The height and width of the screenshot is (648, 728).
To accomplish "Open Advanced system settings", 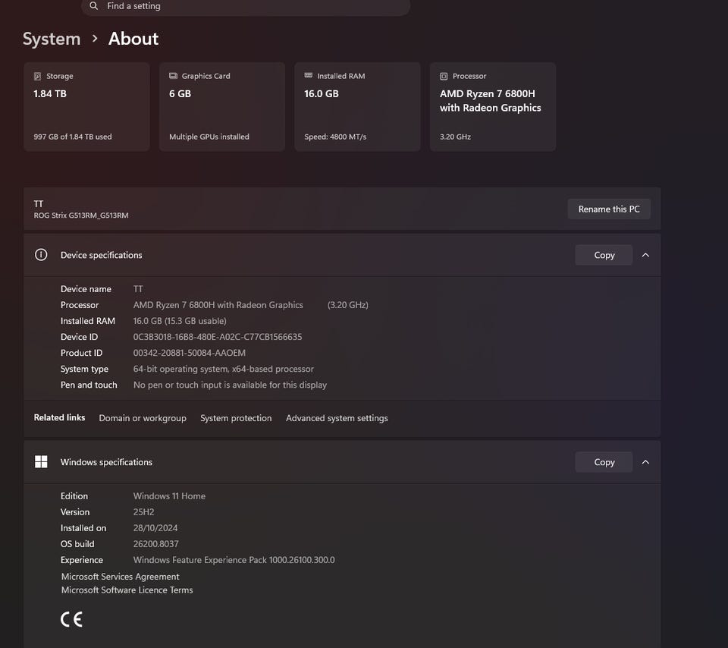I will point(337,418).
